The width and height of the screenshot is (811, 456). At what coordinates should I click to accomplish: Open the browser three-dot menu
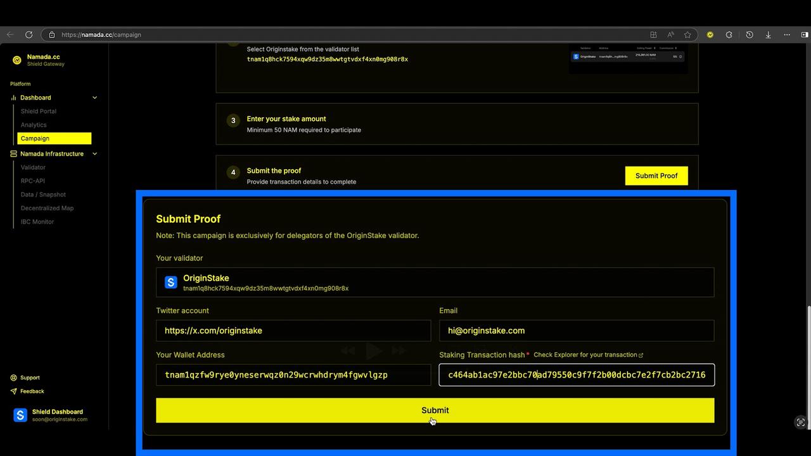[x=787, y=35]
